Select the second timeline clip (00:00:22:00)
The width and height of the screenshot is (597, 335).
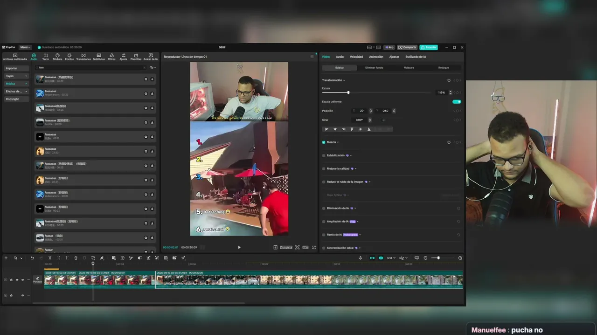click(x=309, y=280)
